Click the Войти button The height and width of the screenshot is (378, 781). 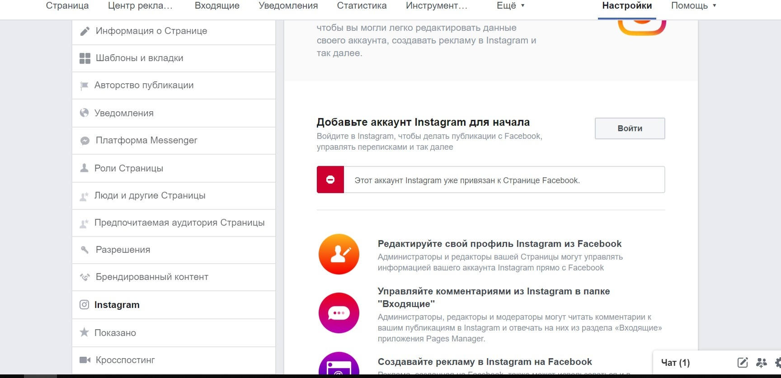click(630, 128)
